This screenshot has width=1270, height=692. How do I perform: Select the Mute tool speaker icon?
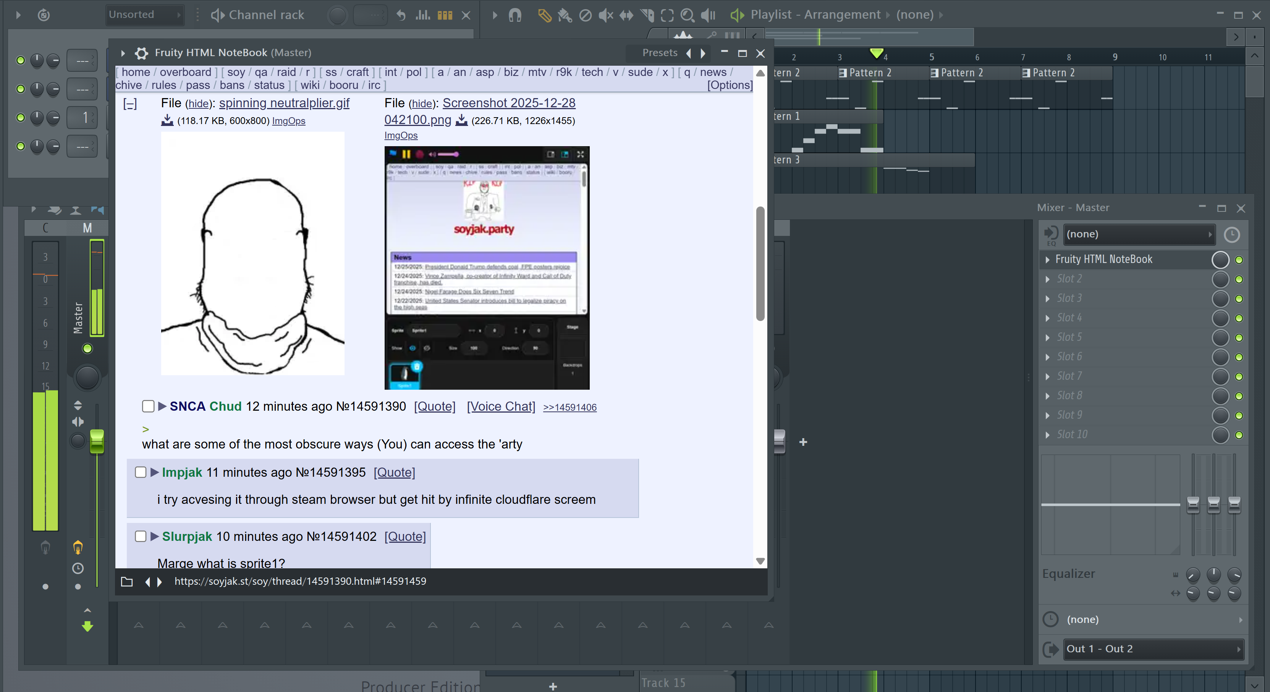(605, 15)
